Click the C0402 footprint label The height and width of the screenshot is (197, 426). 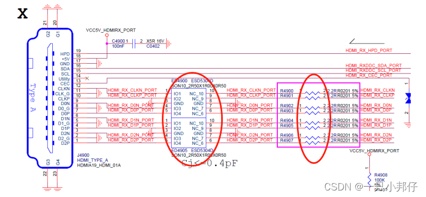(x=153, y=46)
